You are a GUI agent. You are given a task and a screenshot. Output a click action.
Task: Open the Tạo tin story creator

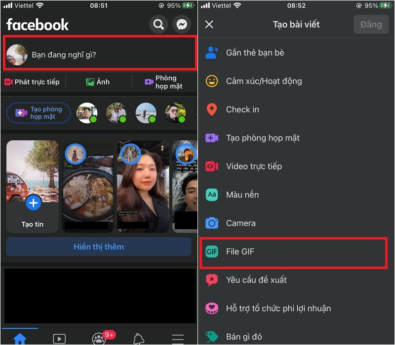pos(32,202)
